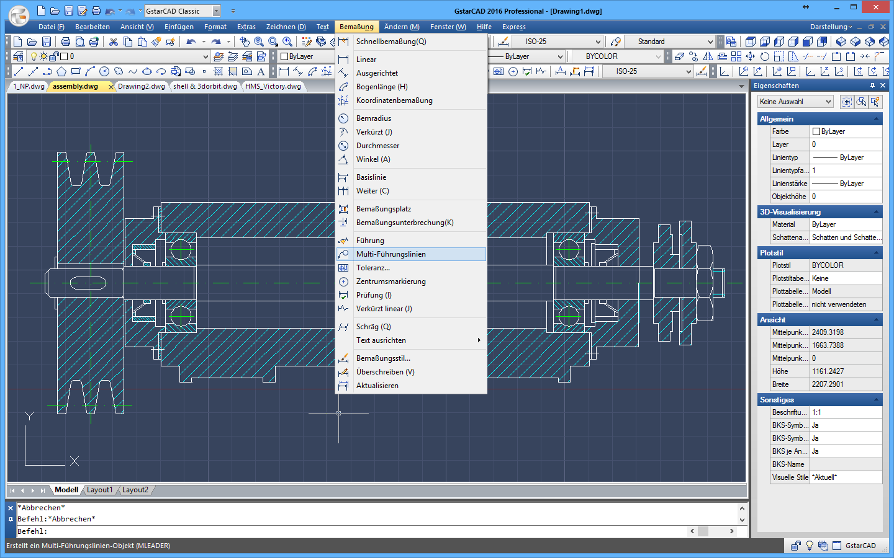Click the Rotate tool icon
Image resolution: width=894 pixels, height=558 pixels.
click(765, 56)
